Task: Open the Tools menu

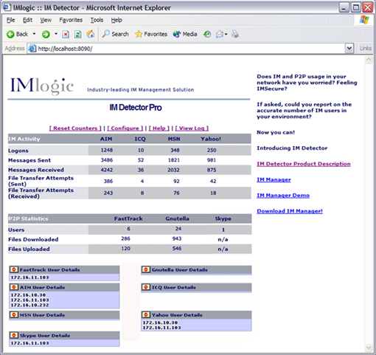Action: pyautogui.click(x=97, y=20)
